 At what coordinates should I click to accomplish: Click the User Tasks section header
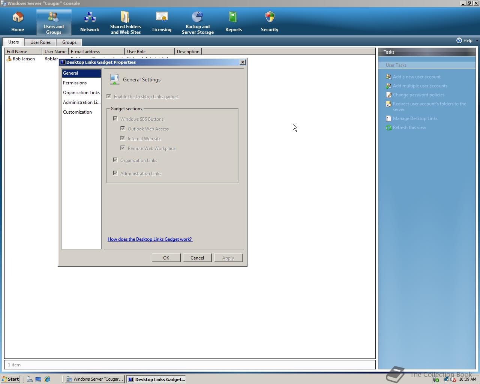coord(427,65)
